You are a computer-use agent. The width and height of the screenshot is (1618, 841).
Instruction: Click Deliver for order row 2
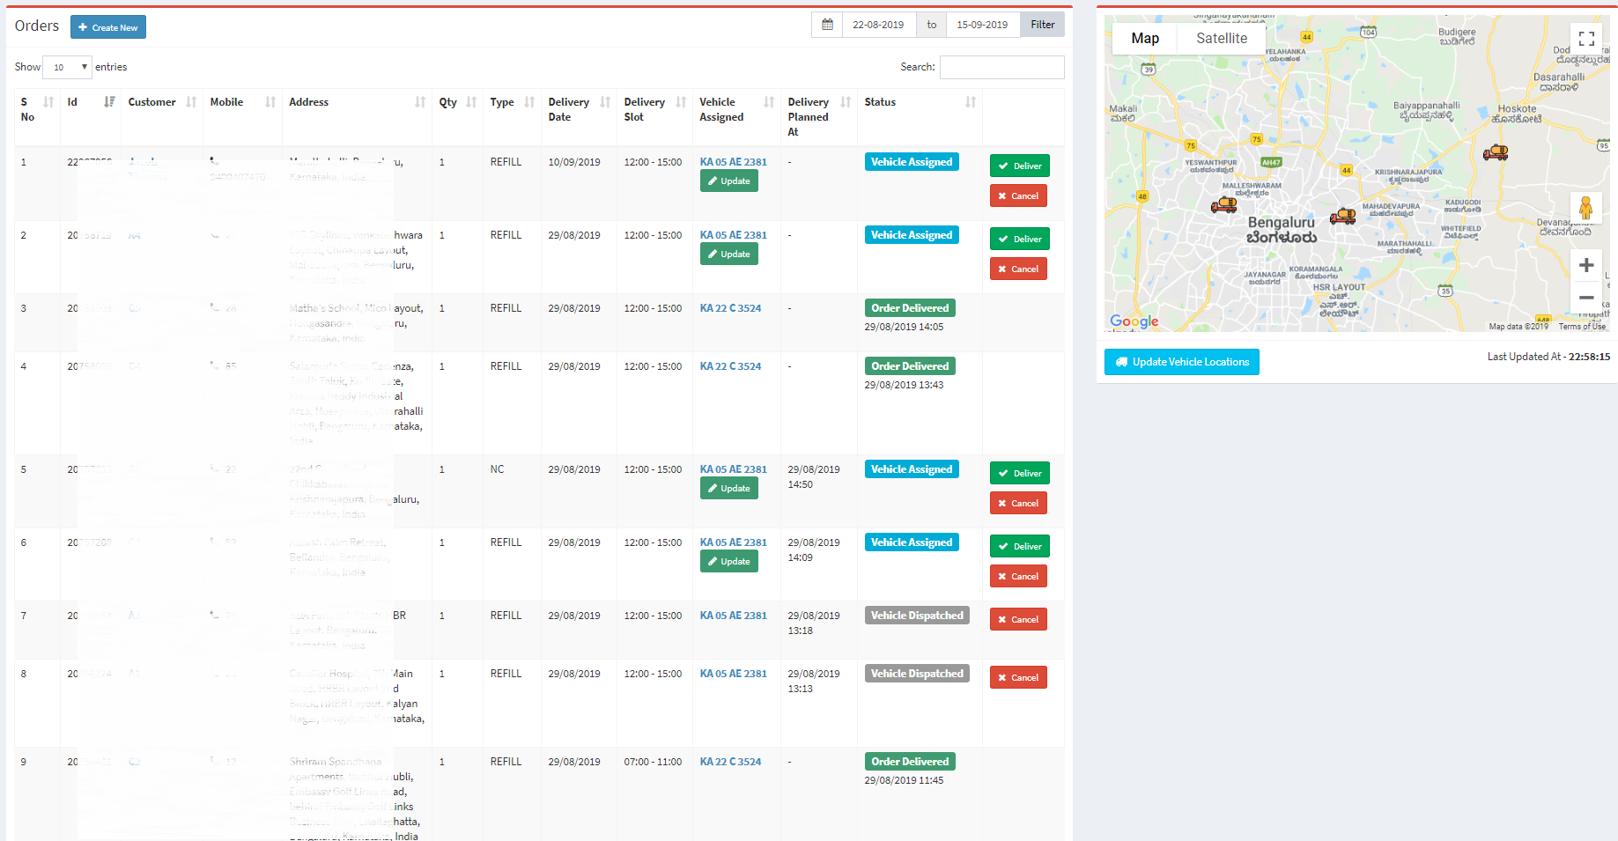tap(1020, 239)
